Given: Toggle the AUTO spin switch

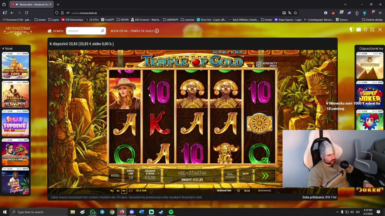Looking at the screenshot, I should (245, 177).
